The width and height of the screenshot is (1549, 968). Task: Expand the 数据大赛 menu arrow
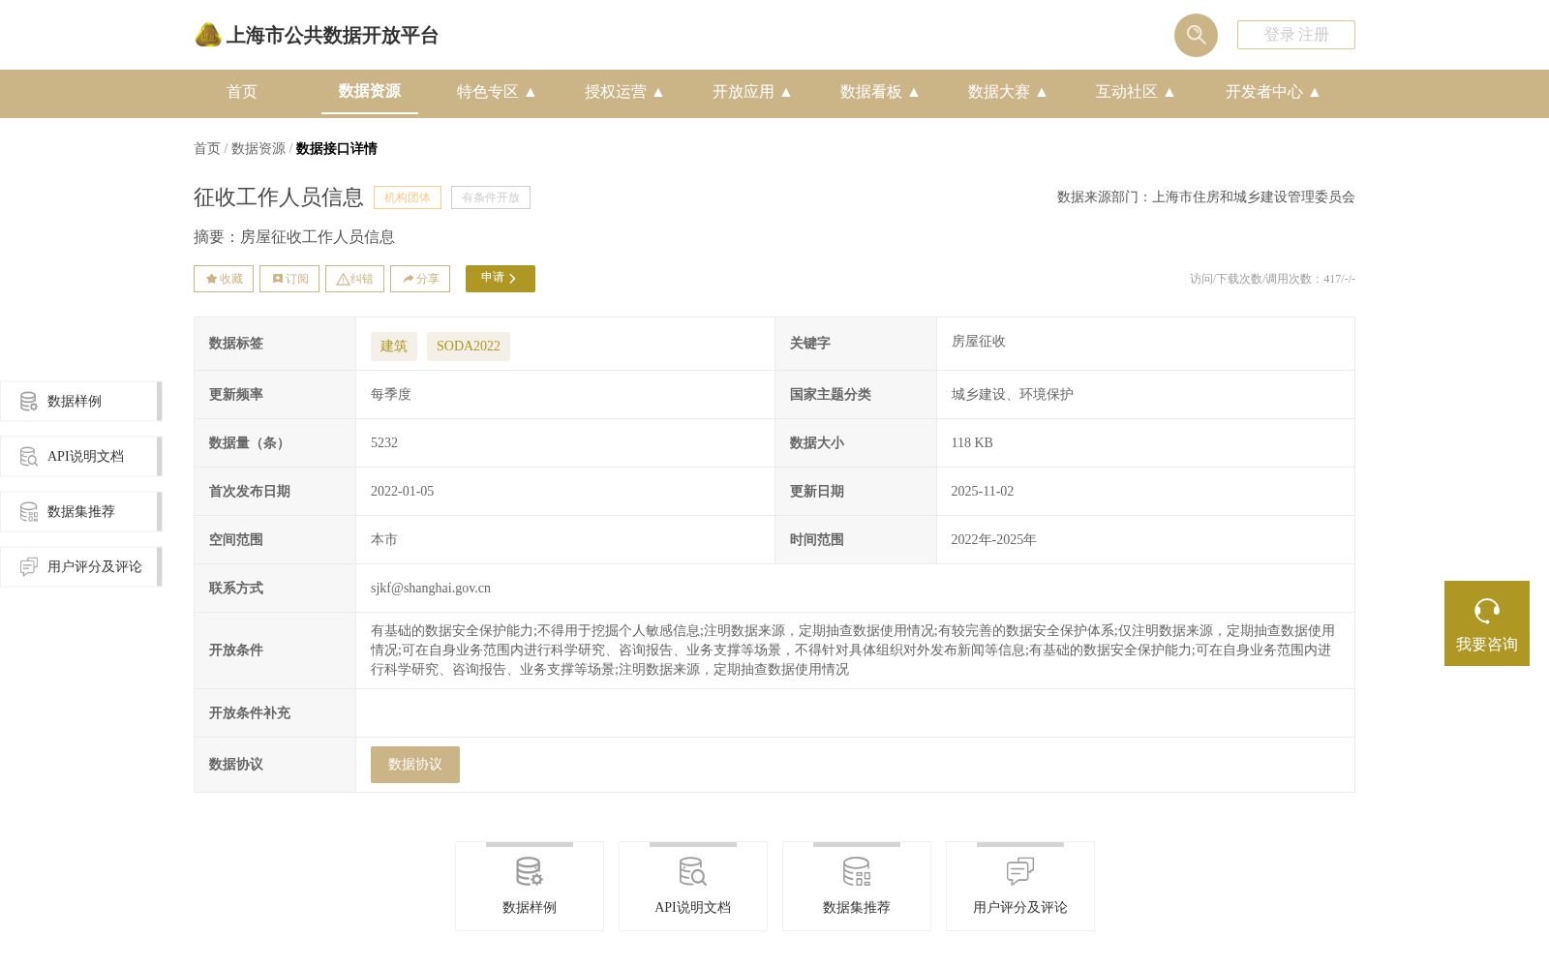tap(1042, 92)
